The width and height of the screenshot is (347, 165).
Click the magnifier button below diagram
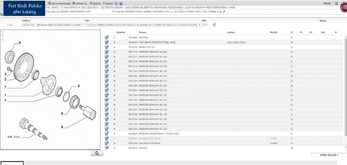[x=97, y=153]
